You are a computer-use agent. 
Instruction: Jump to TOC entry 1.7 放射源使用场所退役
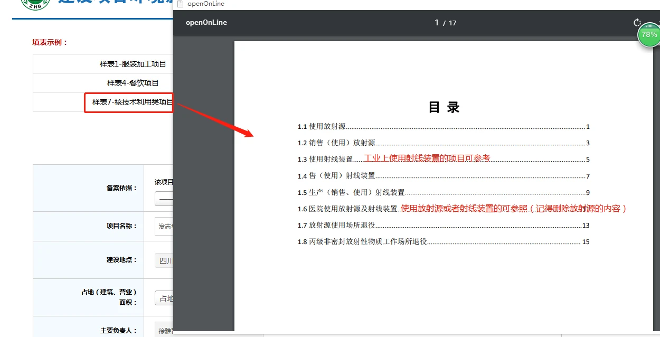[x=444, y=226]
